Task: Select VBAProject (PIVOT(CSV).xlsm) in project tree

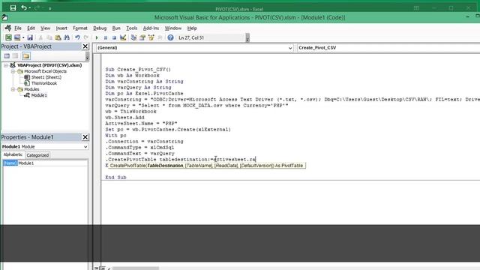Action: pyautogui.click(x=49, y=65)
